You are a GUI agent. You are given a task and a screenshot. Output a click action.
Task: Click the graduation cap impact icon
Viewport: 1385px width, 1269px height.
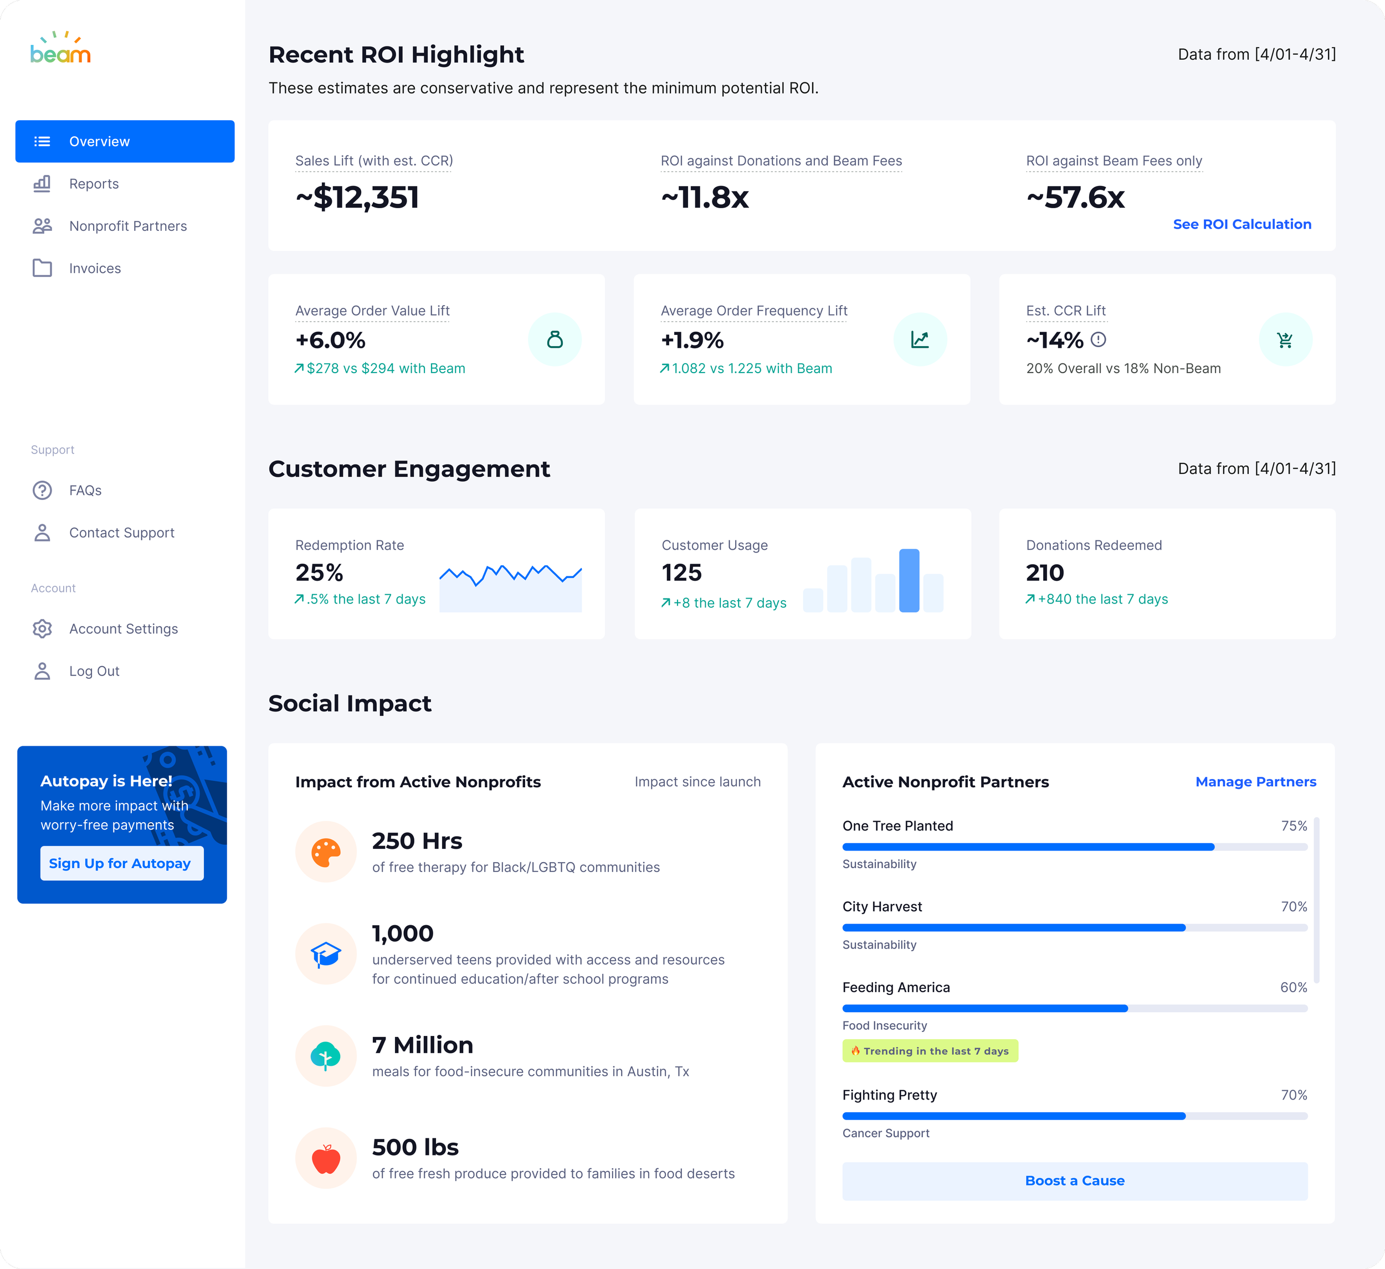[326, 954]
